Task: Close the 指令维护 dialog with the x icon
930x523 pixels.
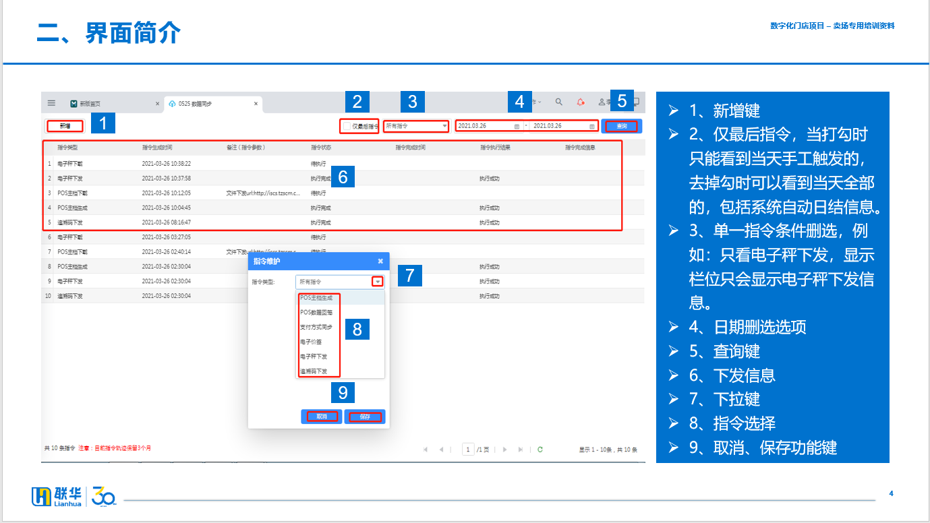Action: tap(380, 261)
